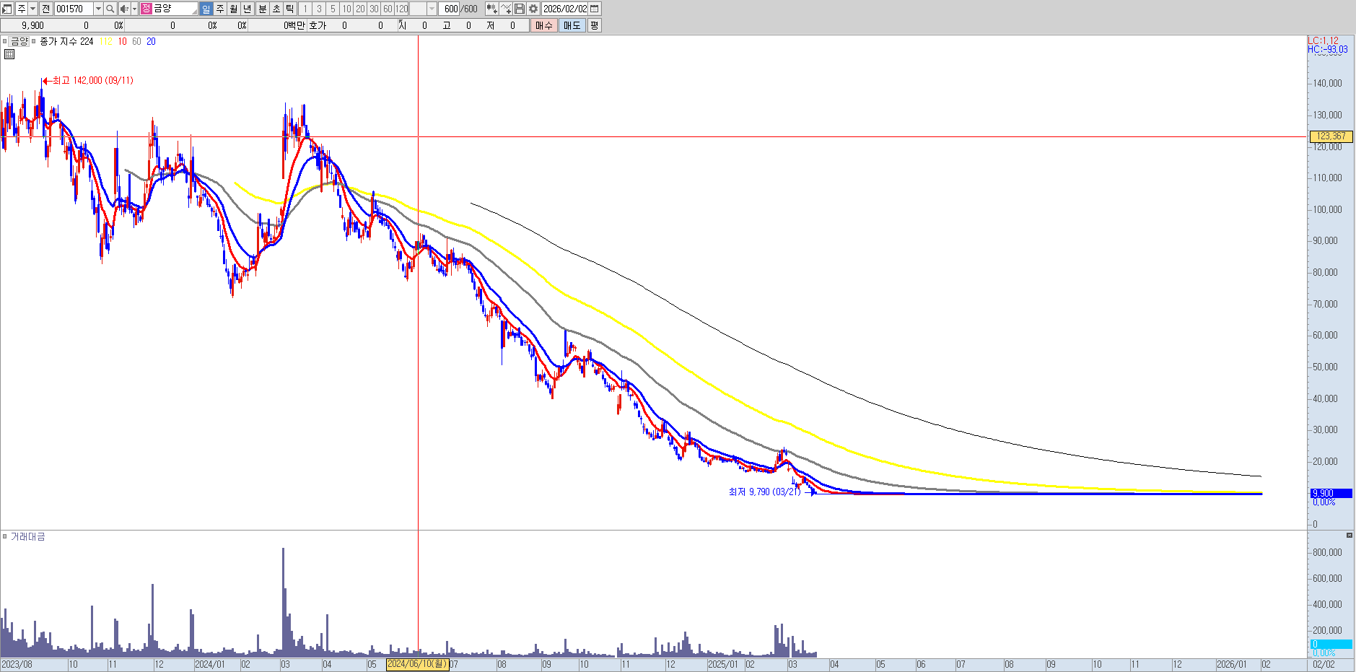
Task: Click the 600 candle count input field
Action: (450, 9)
